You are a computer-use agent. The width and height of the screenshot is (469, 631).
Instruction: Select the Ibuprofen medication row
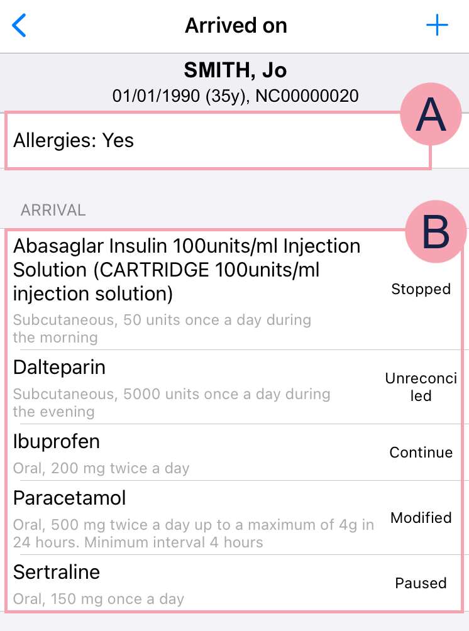coord(234,453)
